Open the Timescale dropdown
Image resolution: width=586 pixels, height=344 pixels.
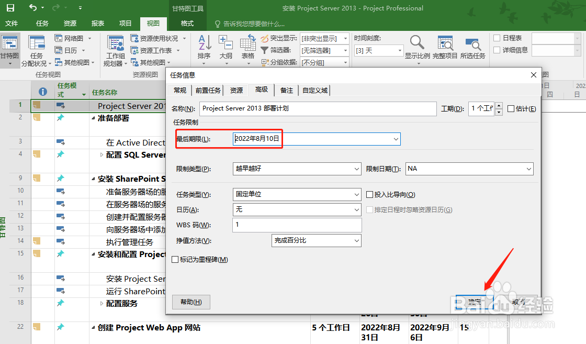point(400,50)
